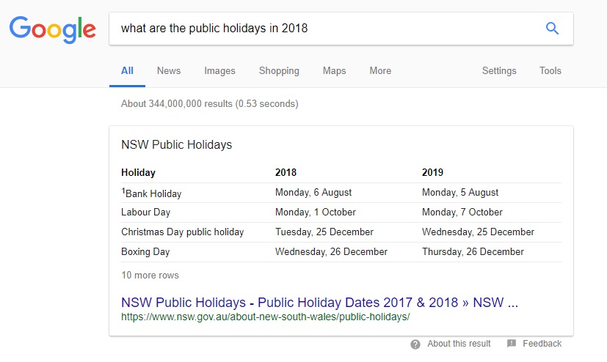The image size is (607, 362).
Task: Click the blue search magnifier icon
Action: [552, 28]
